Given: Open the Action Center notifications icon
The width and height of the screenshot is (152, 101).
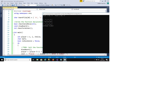Looking at the screenshot, I should tap(107, 60).
